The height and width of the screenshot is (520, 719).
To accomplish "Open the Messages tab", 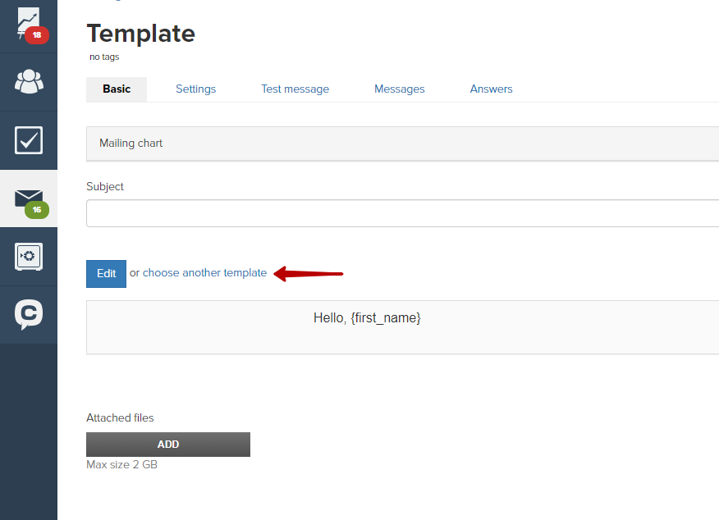I will point(400,89).
